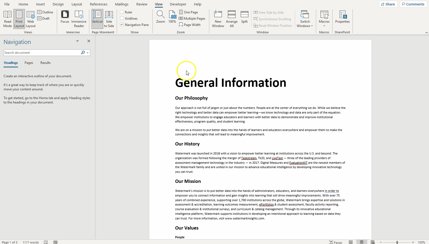The width and height of the screenshot is (429, 244).
Task: Open the Layout tab
Action: point(77,4)
